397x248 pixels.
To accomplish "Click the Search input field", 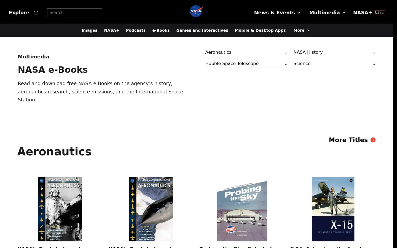I will (75, 13).
